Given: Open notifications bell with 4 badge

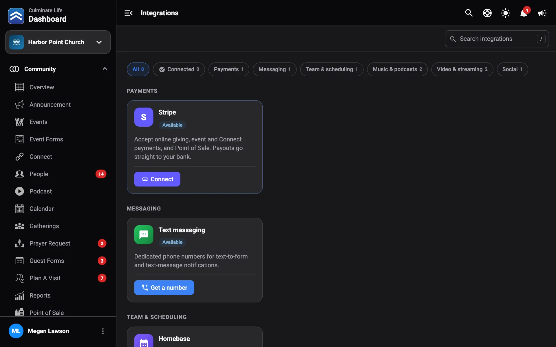Looking at the screenshot, I should pyautogui.click(x=524, y=13).
